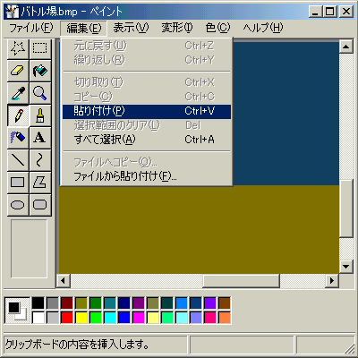358x358 pixels.
Task: Select the eyedropper color picker tool
Action: 18,93
